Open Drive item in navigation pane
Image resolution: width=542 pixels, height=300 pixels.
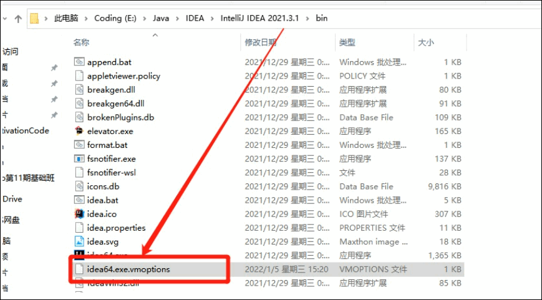[x=12, y=199]
